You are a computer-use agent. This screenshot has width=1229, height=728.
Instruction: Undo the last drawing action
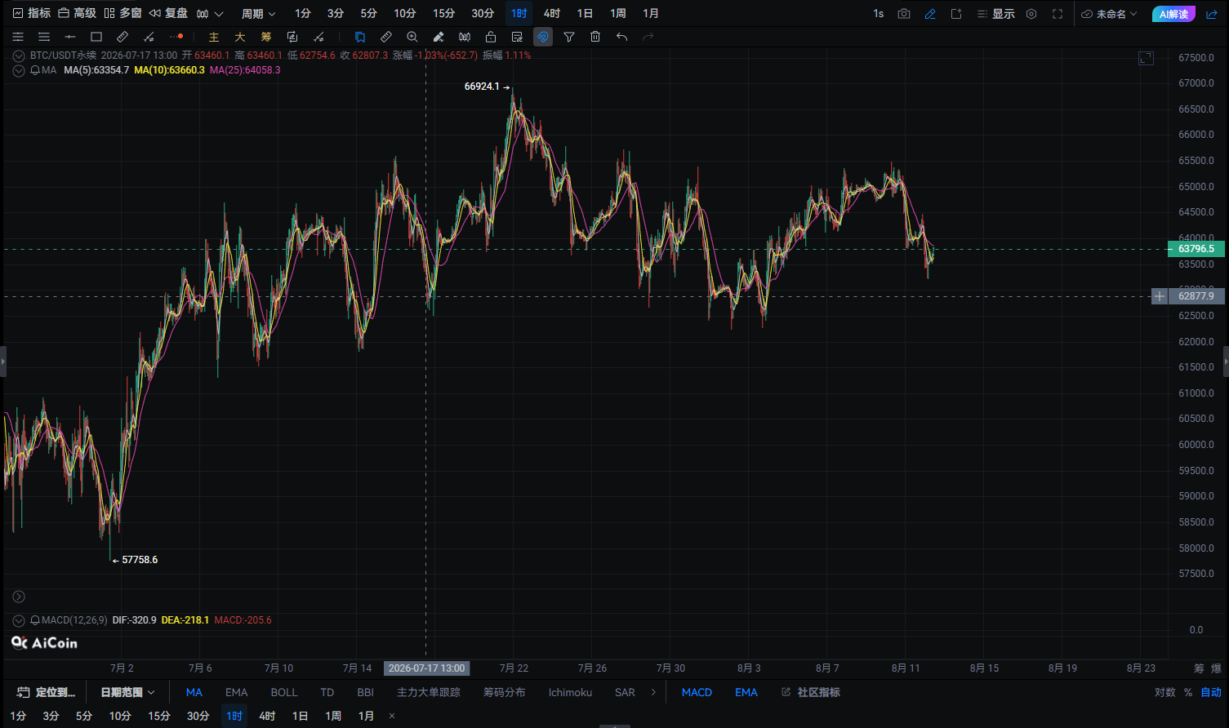(x=621, y=37)
